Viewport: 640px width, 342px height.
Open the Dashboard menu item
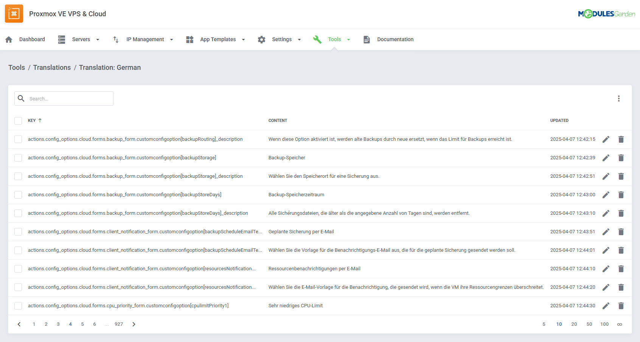pyautogui.click(x=32, y=39)
